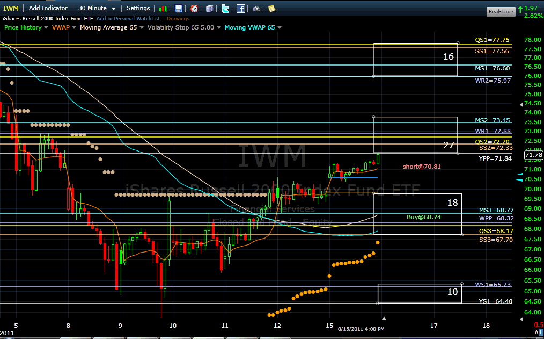This screenshot has width=544, height=339.
Task: Click the MS2=73.45 level label
Action: tap(492, 120)
